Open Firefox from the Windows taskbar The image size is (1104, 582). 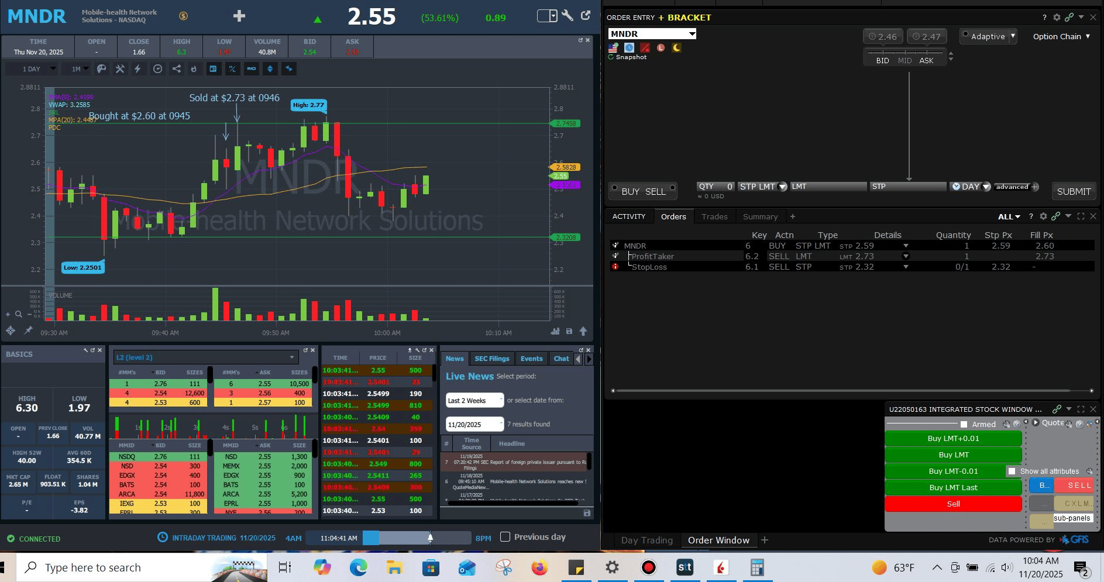pos(539,567)
